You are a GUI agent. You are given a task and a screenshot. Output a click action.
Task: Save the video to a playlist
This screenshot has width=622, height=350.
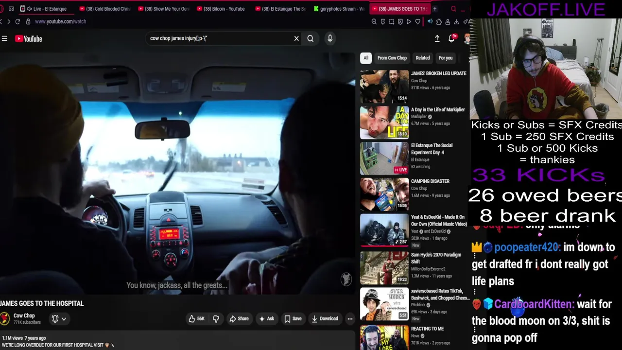(293, 319)
